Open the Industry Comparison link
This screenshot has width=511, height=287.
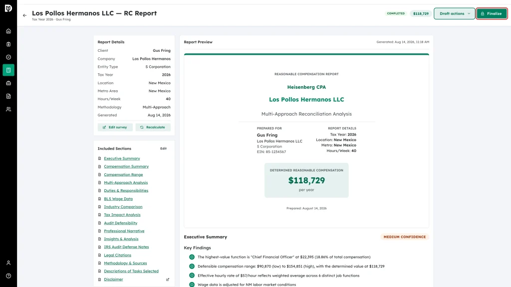123,207
